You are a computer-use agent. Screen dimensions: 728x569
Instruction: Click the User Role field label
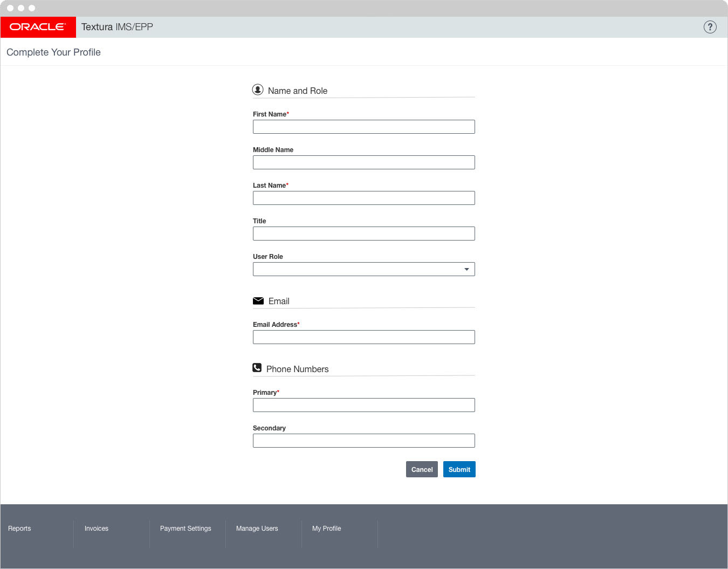[268, 257]
